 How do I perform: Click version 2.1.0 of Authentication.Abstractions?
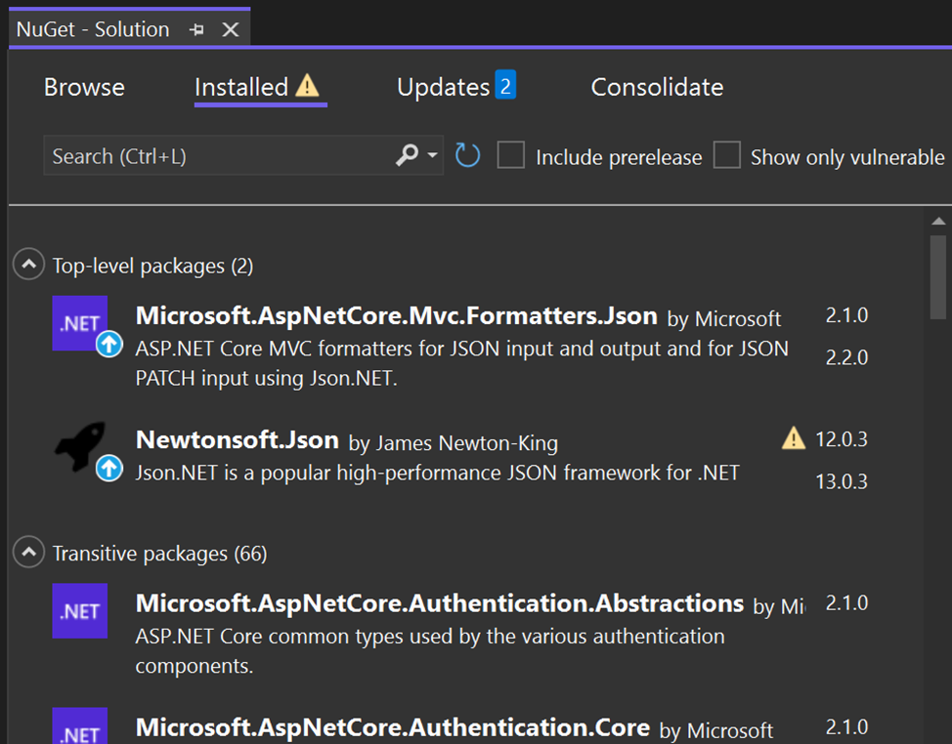coord(846,602)
